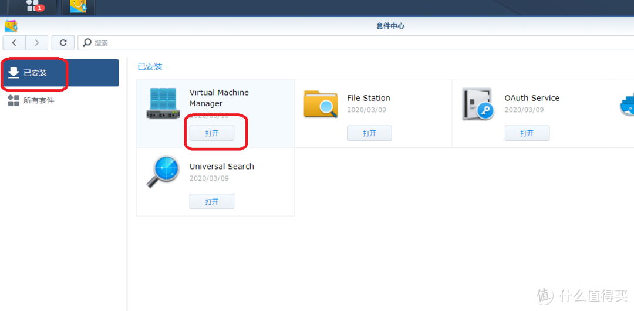Click the Package Center logo in the title bar

(11, 26)
